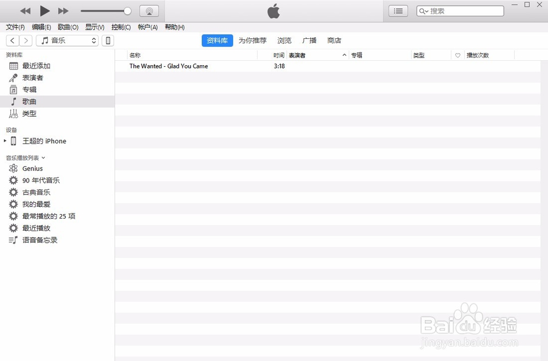This screenshot has height=361, width=548.
Task: Switch to list view using the toolbar icon
Action: [x=398, y=10]
